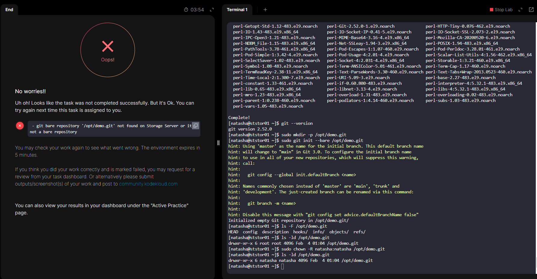Click the panel divider handle between task and terminal
This screenshot has width=537, height=279.
pos(218,143)
